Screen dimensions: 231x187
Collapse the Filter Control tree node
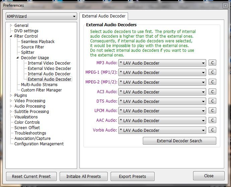pyautogui.click(x=11, y=36)
